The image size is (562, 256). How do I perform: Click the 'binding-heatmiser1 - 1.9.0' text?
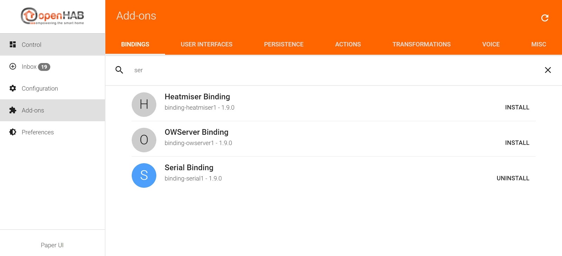[x=200, y=108]
